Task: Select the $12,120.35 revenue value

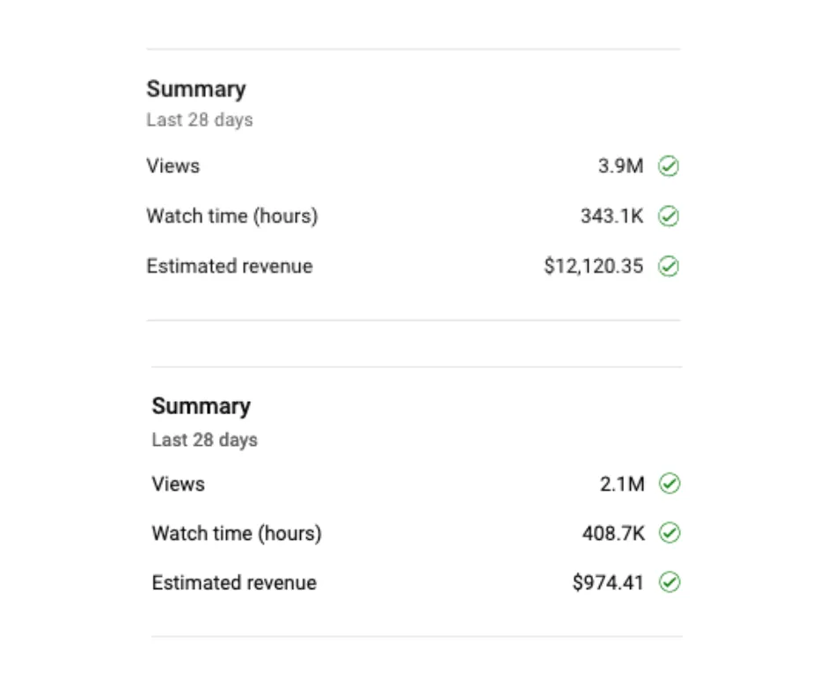Action: [594, 266]
